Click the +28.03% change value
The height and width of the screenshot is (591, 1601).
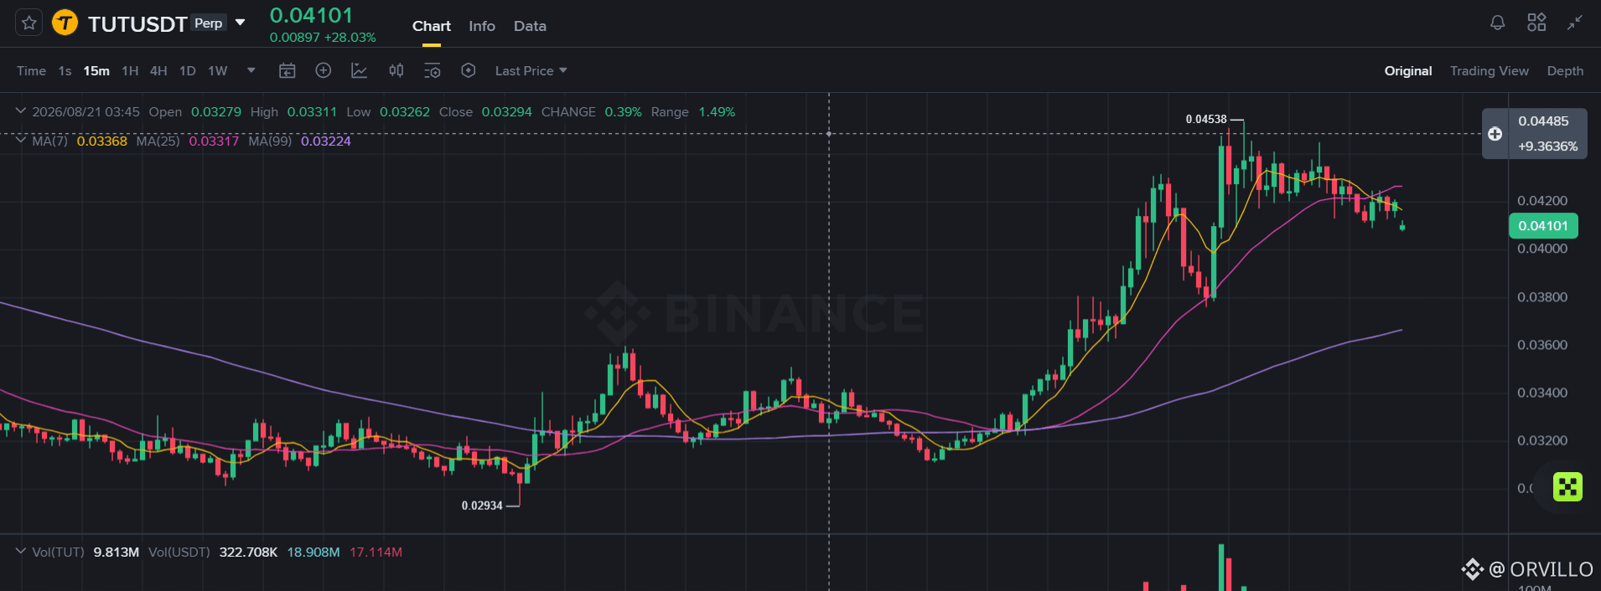tap(350, 38)
